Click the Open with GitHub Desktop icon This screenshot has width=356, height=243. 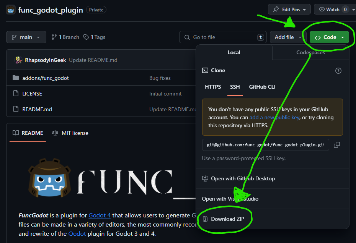pyautogui.click(x=205, y=178)
